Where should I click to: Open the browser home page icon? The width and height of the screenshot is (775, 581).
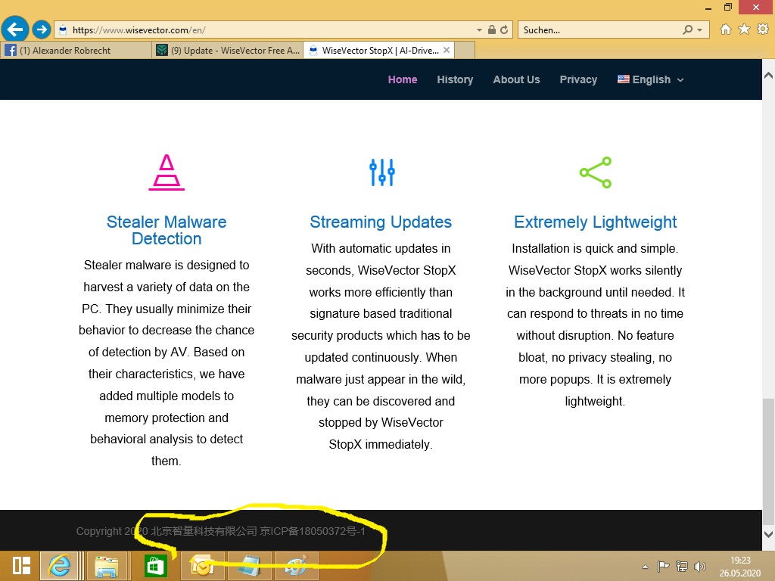[726, 30]
